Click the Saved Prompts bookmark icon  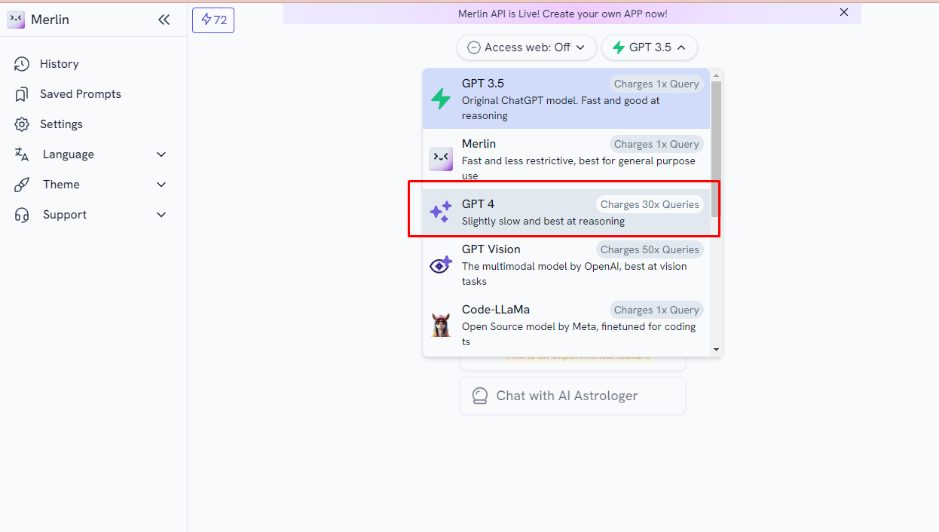click(22, 94)
